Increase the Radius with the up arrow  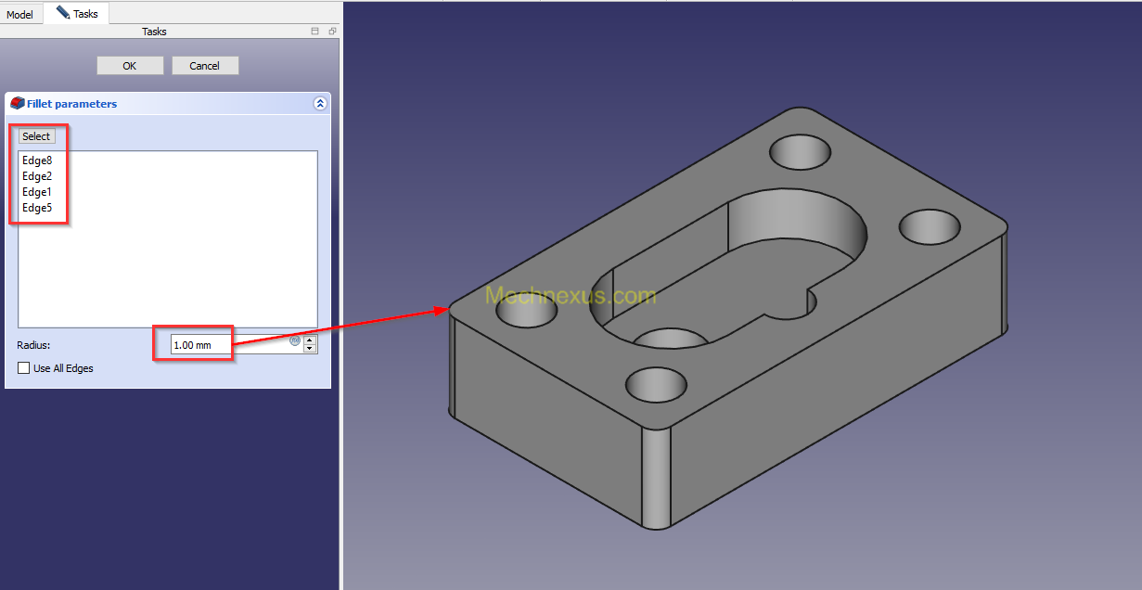pyautogui.click(x=310, y=340)
